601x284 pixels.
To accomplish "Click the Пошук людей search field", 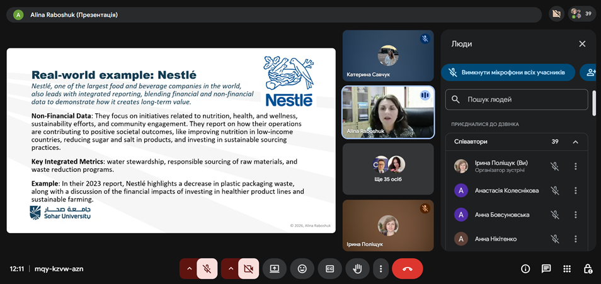I will click(x=517, y=99).
